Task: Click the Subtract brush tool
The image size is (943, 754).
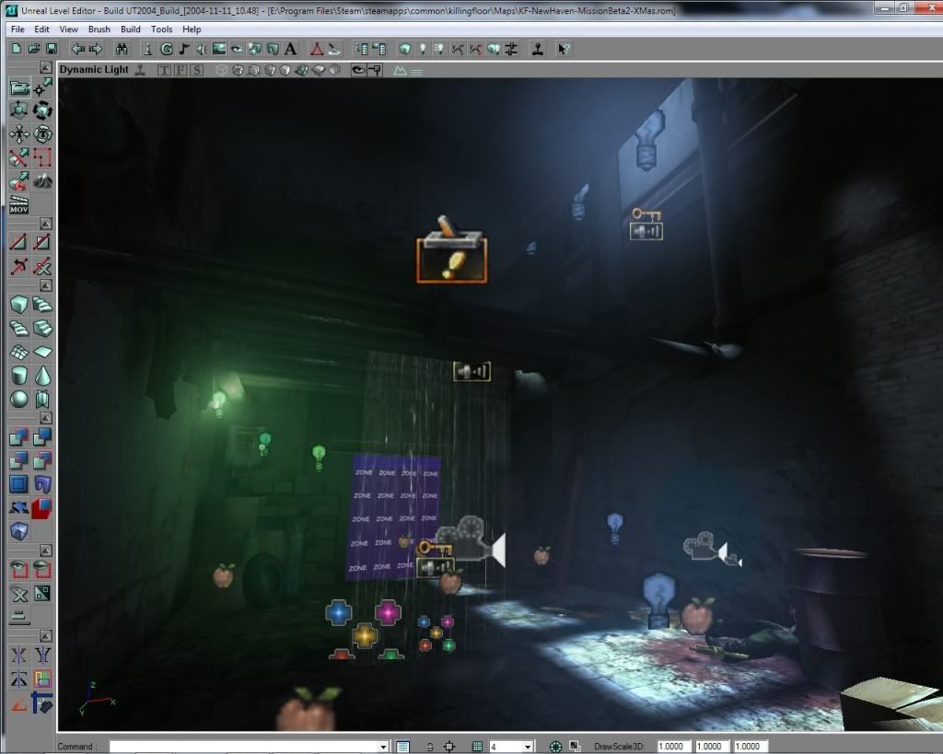Action: point(42,437)
